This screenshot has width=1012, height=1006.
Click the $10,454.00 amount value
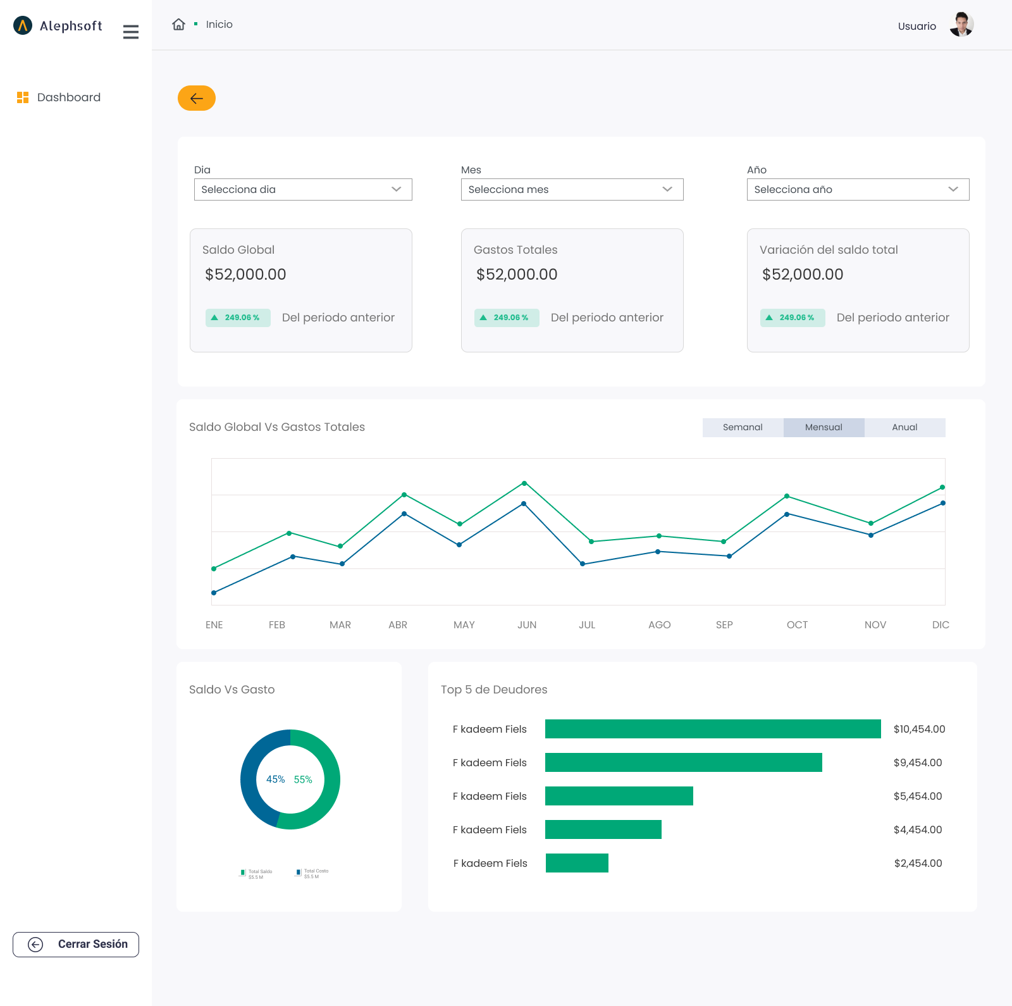pos(920,729)
